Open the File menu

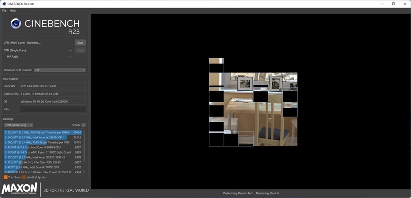[4, 10]
